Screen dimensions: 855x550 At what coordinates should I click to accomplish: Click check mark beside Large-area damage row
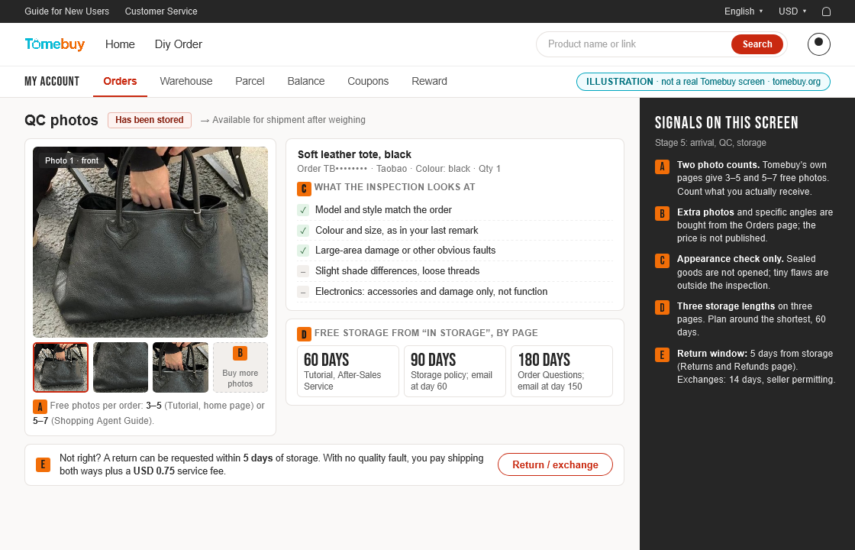coord(303,251)
